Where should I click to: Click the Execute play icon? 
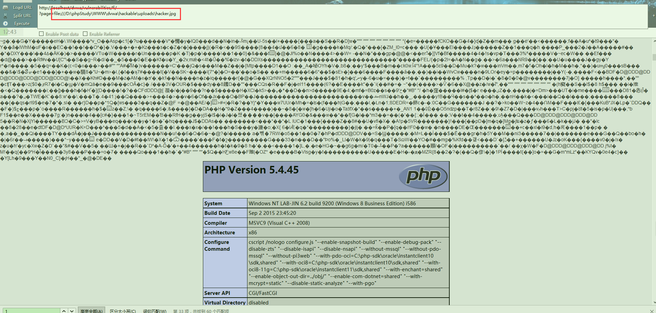[x=5, y=24]
